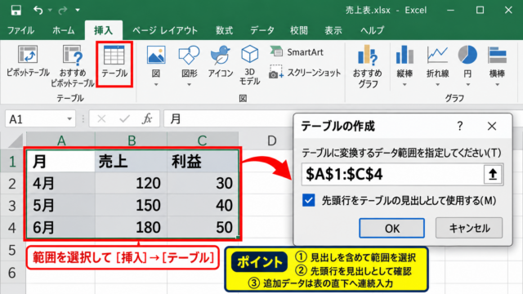Select column D header
The image size is (523, 294).
coord(272,140)
